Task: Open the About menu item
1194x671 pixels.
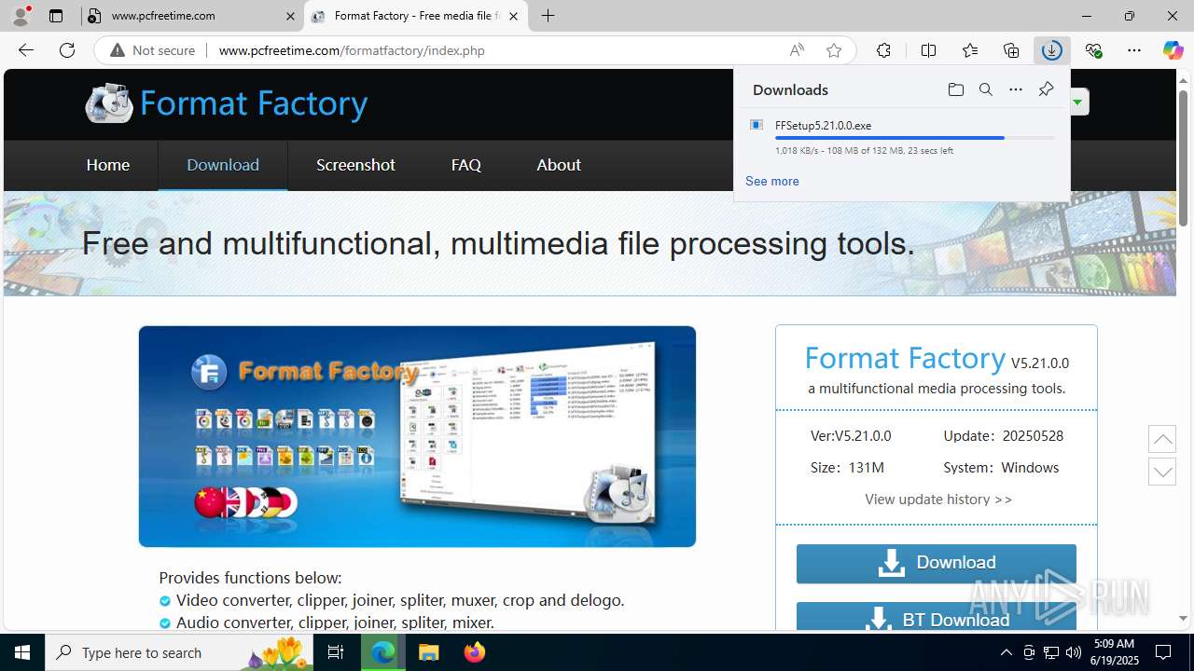Action: (559, 165)
